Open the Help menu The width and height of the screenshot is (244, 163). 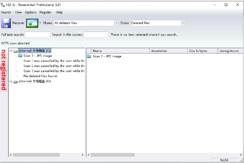(x=59, y=12)
